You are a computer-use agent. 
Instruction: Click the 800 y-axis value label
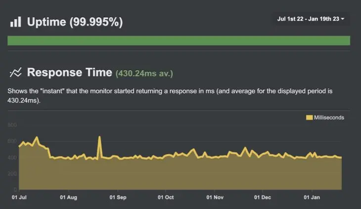click(x=12, y=125)
